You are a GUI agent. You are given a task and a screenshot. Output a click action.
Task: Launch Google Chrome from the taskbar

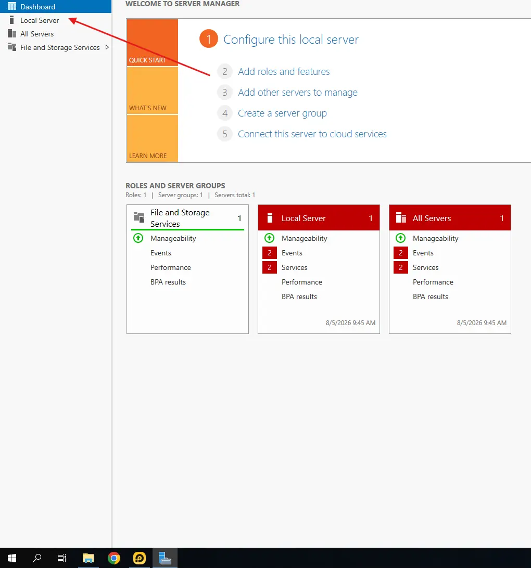(114, 558)
